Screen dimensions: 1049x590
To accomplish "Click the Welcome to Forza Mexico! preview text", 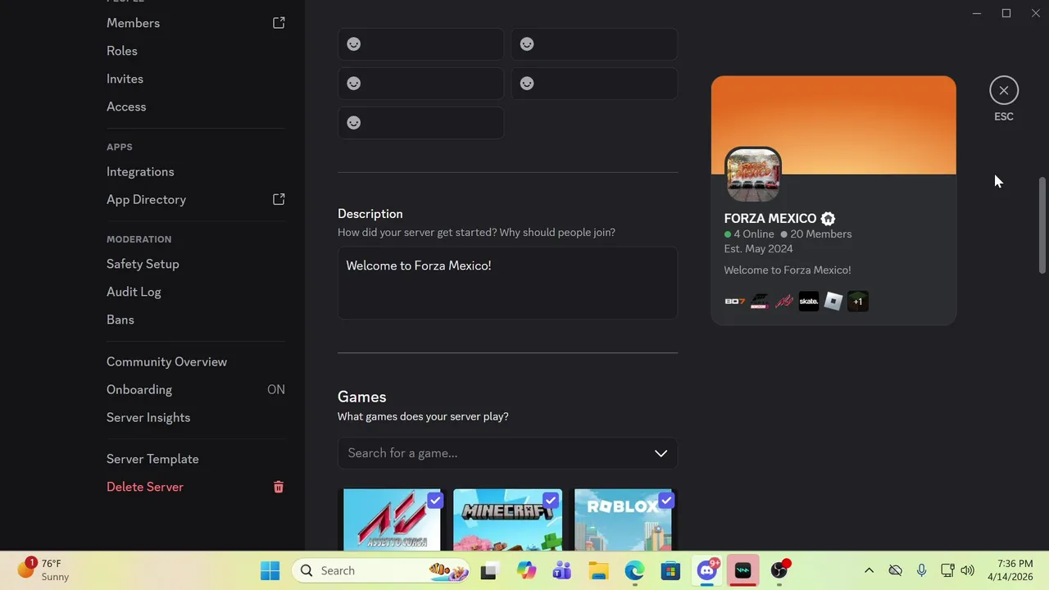I will (788, 270).
